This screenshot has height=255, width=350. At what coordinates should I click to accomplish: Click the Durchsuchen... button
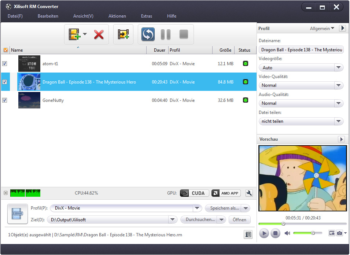[199, 219]
